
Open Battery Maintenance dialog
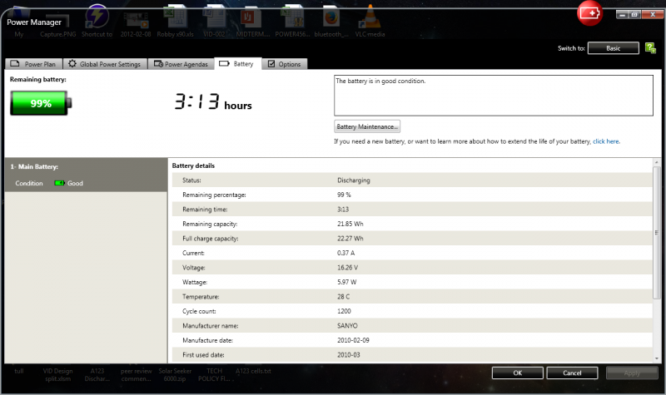pos(367,126)
